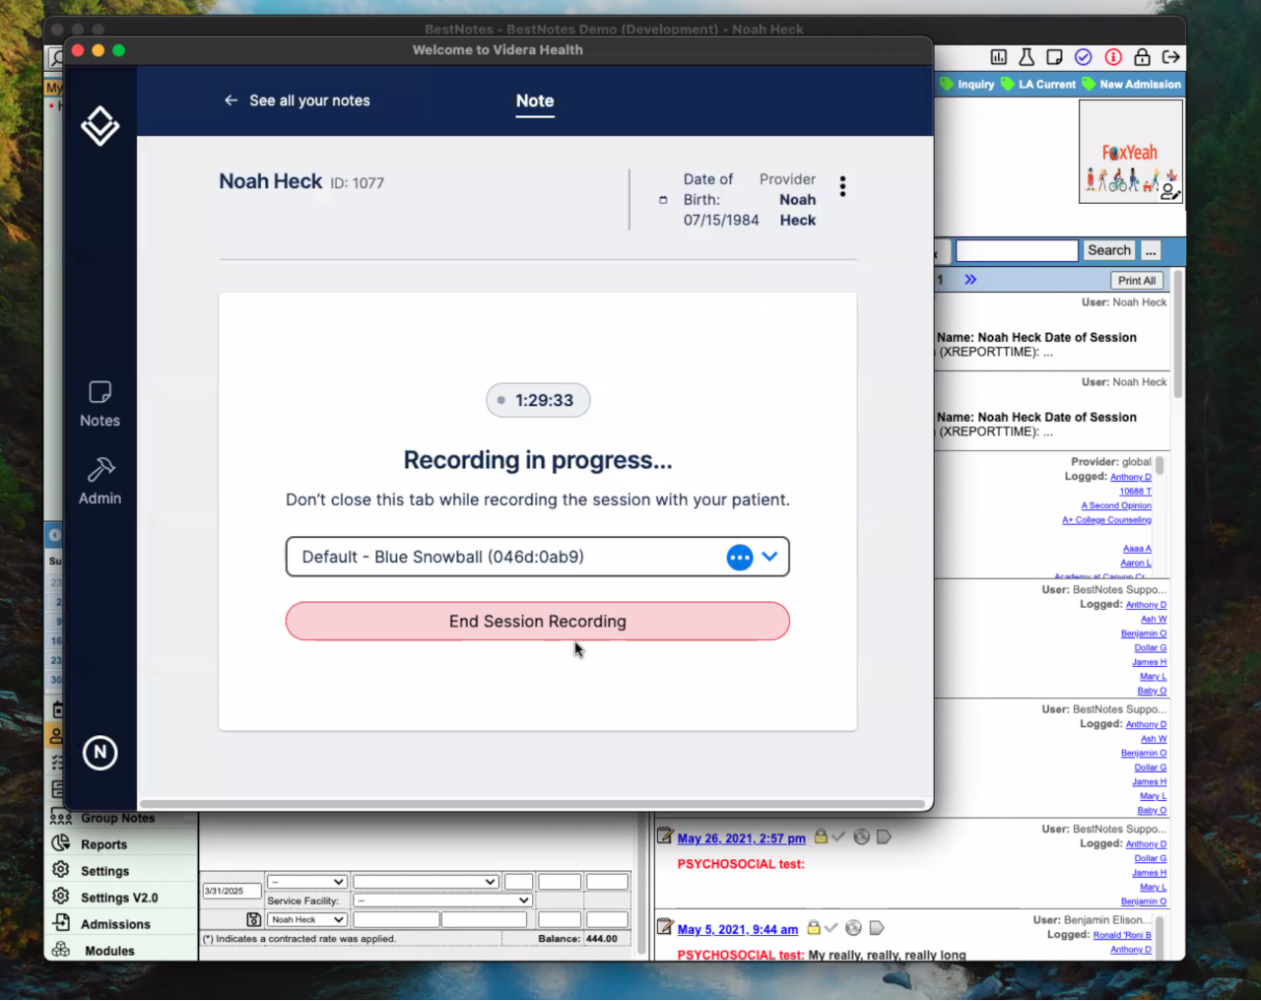Click the tag icon on May 5, 2021 note
Screen dimensions: 1261x1001
click(x=877, y=927)
